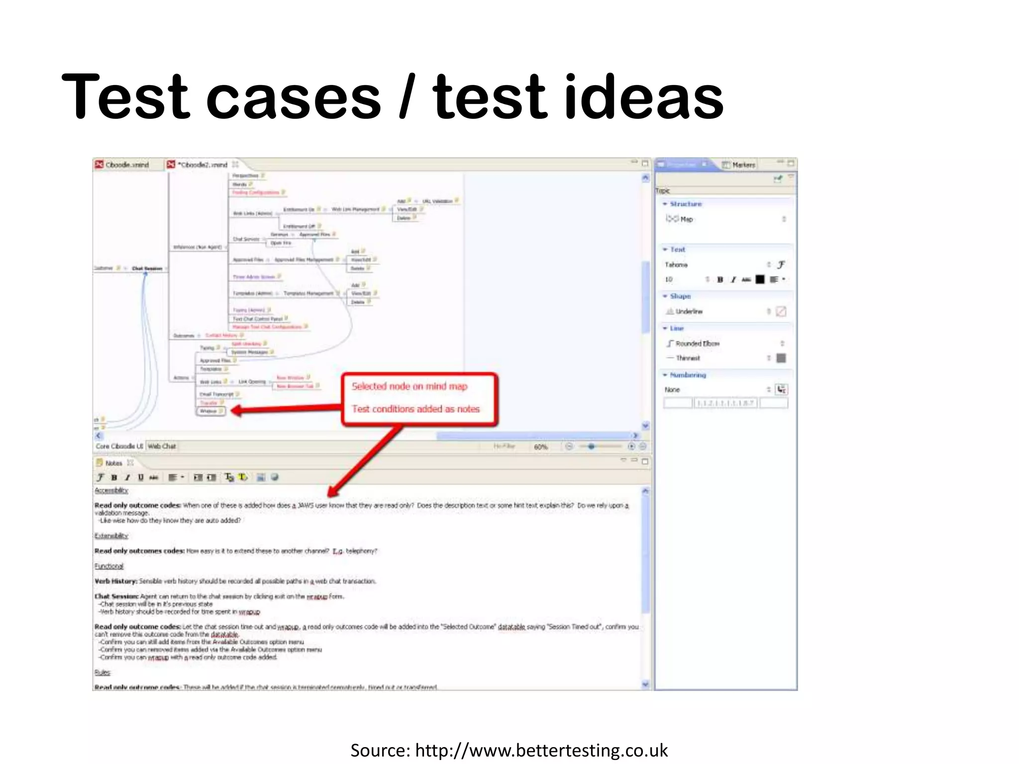Switch to the Web Chat sheet tab
Viewport: 1019px width, 764px height.
coord(162,446)
